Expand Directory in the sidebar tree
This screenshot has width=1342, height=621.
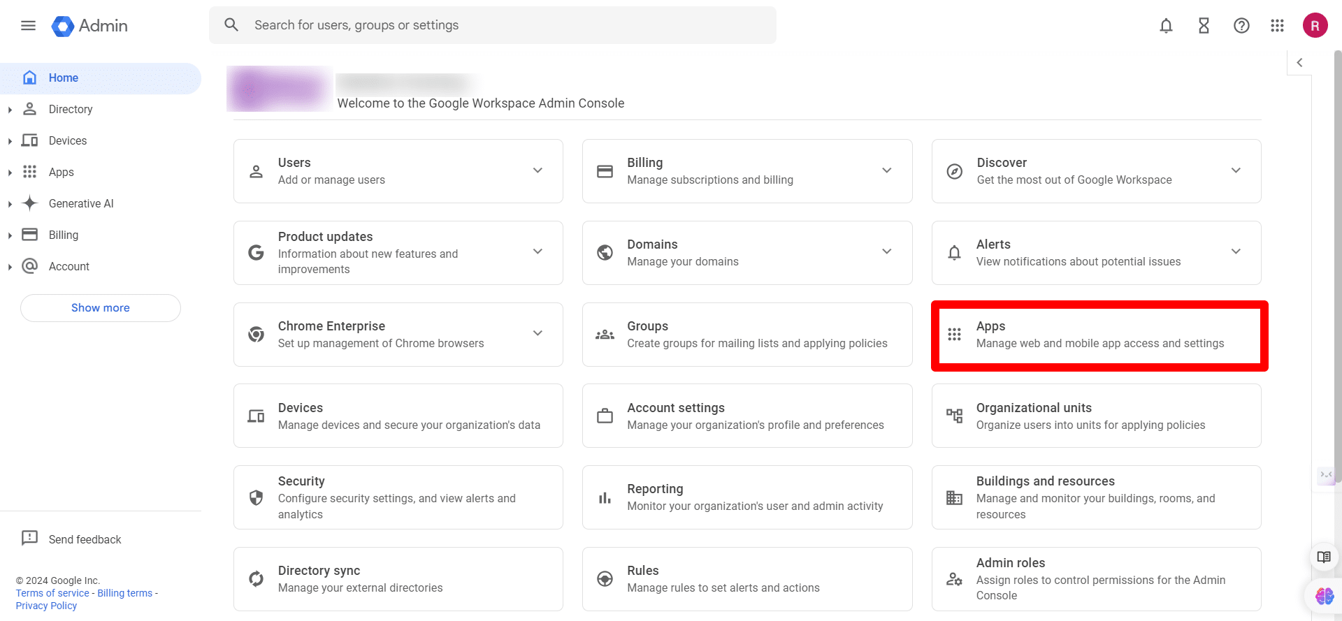[x=10, y=110]
